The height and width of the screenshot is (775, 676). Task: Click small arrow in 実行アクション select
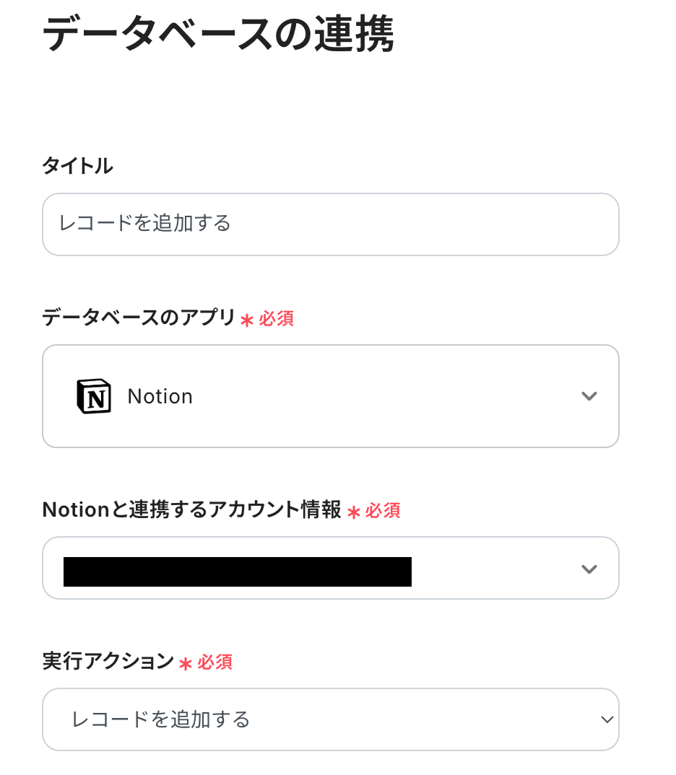607,719
